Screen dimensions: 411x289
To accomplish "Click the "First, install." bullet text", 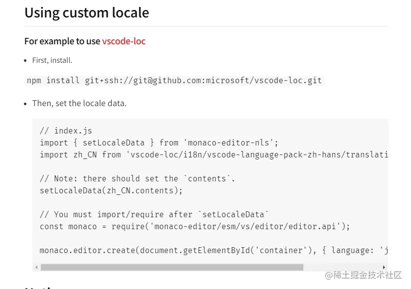I will pos(52,60).
